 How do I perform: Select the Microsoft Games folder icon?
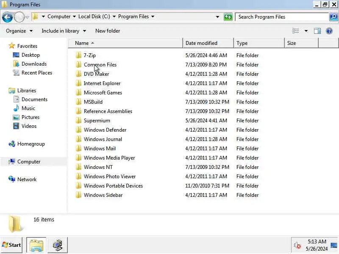coord(78,92)
